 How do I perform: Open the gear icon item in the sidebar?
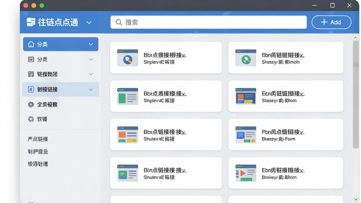(31, 119)
